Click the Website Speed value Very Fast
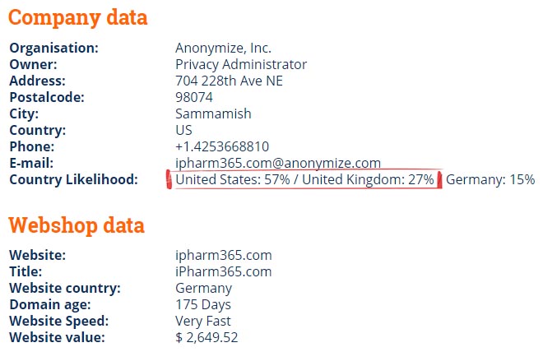Viewport: 543px width, 352px height. coord(203,321)
